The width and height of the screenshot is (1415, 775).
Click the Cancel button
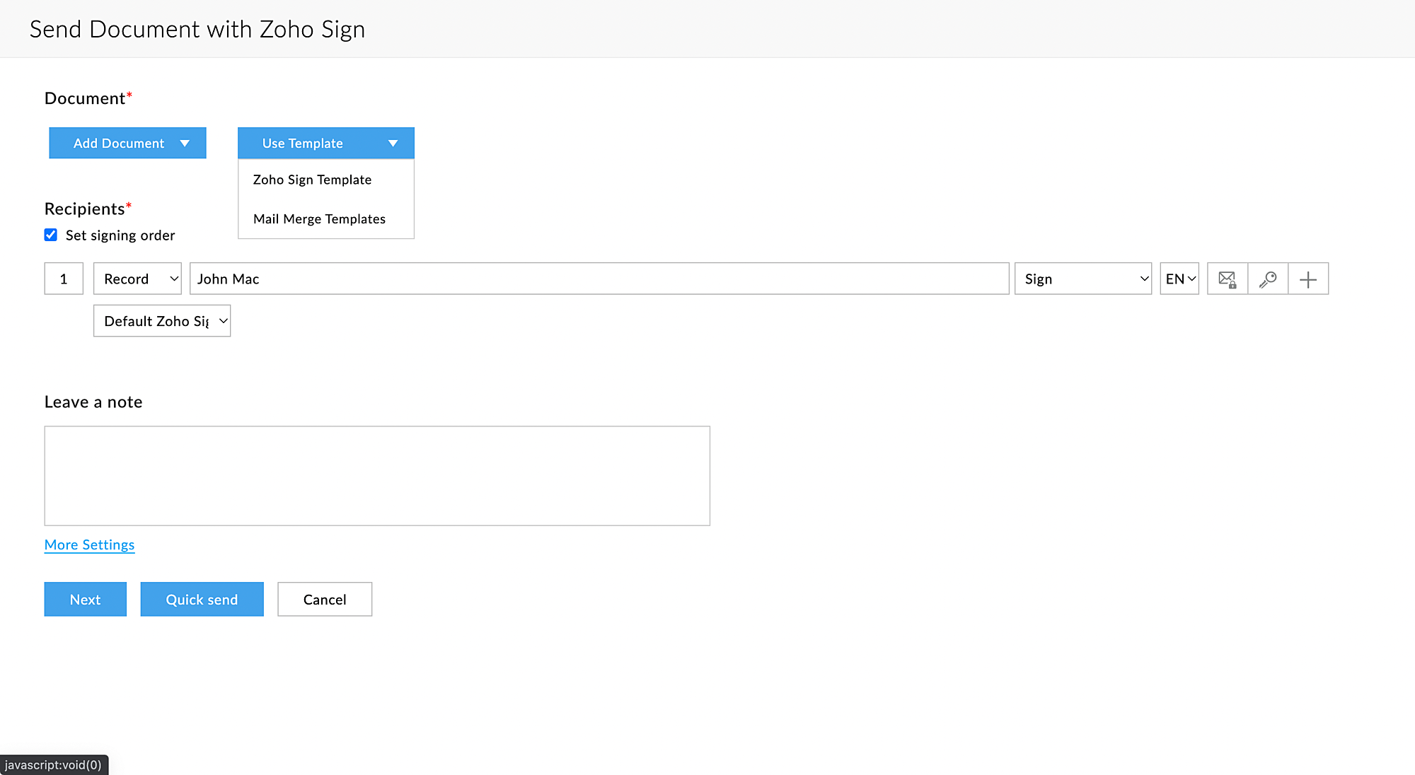325,600
